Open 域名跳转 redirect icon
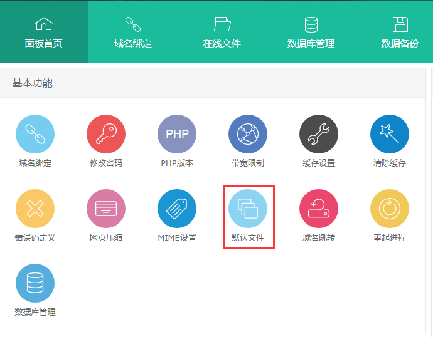433x337 pixels. (x=319, y=209)
